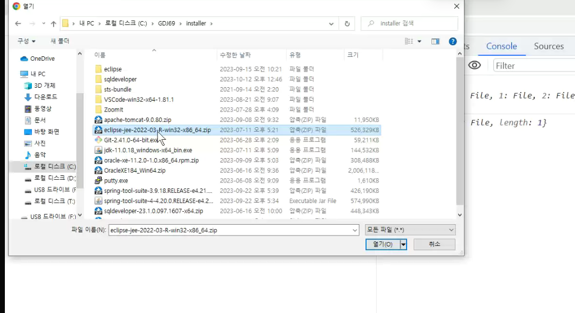Click the 열기(O) open button

tap(382, 244)
